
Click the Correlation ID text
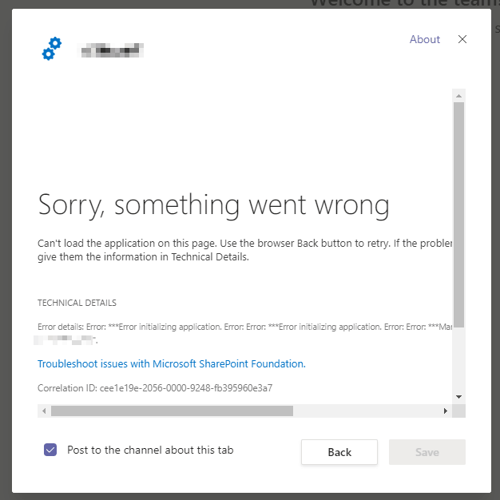[x=155, y=388]
